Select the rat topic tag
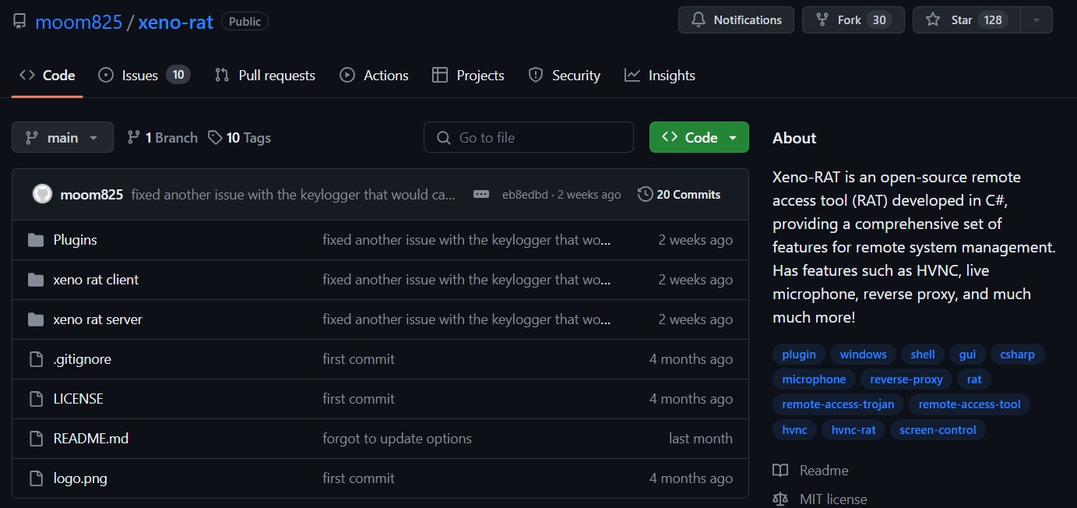1077x508 pixels. pyautogui.click(x=974, y=379)
